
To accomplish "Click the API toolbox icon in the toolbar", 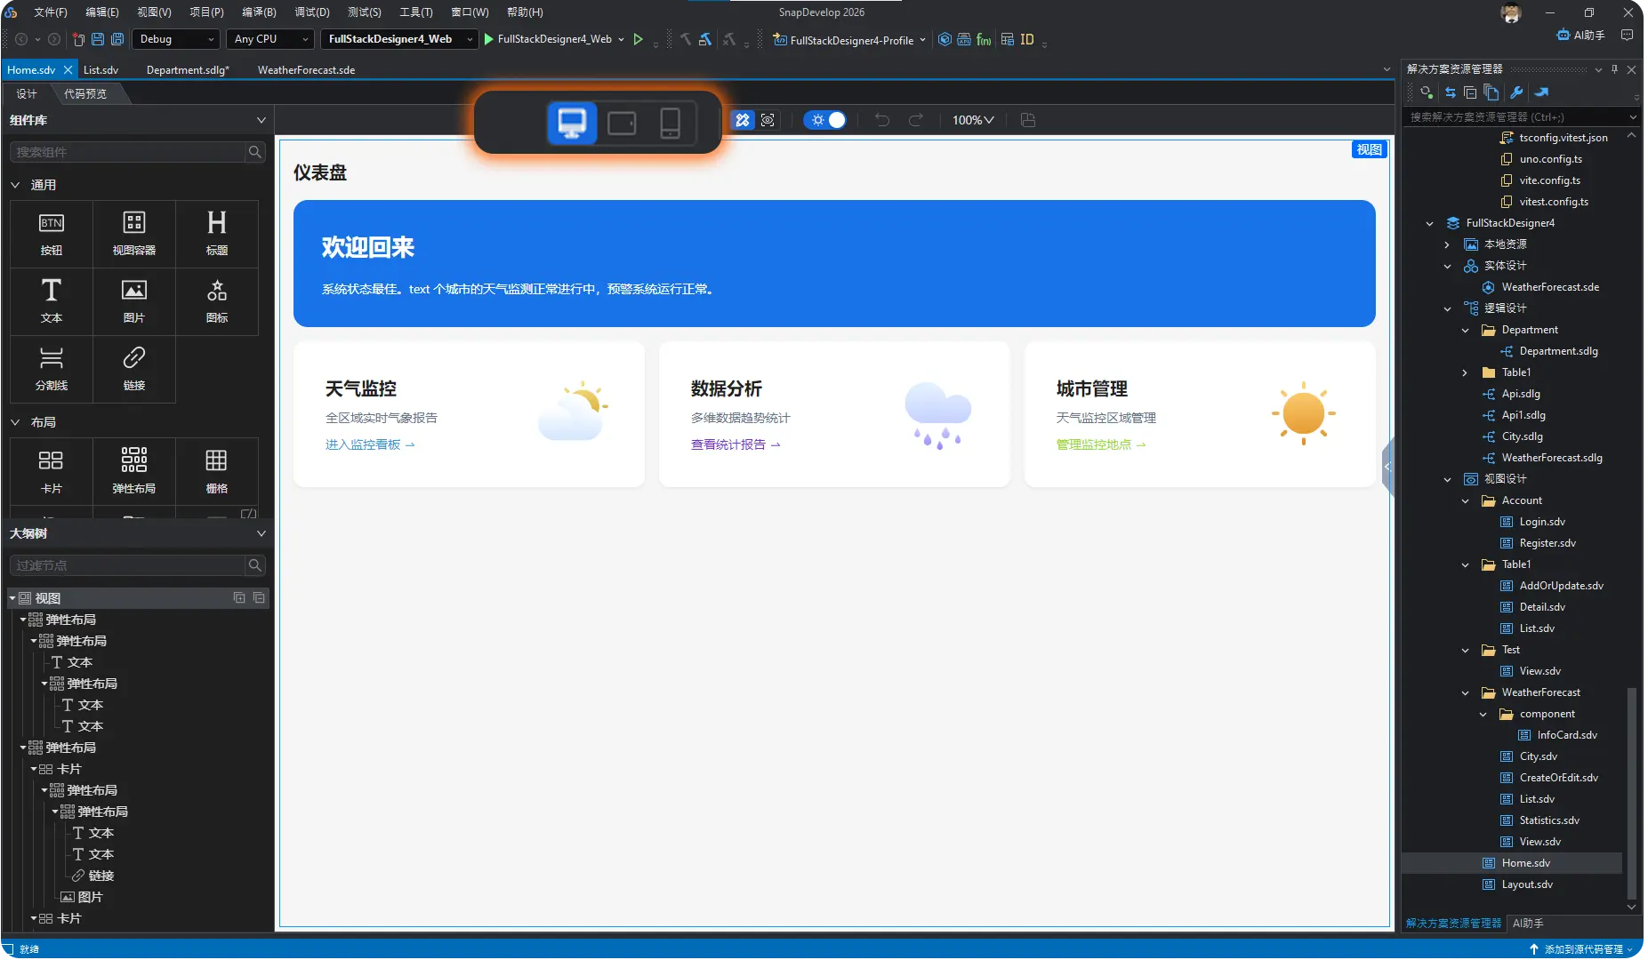I will 963,39.
